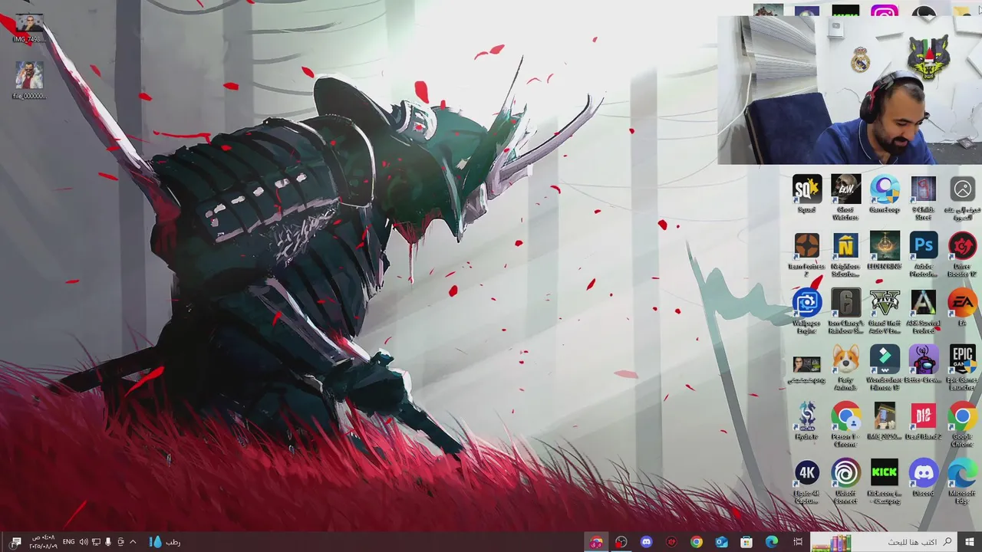The image size is (982, 552).
Task: Launch the Epic Games Launcher shortcut
Action: (x=962, y=368)
